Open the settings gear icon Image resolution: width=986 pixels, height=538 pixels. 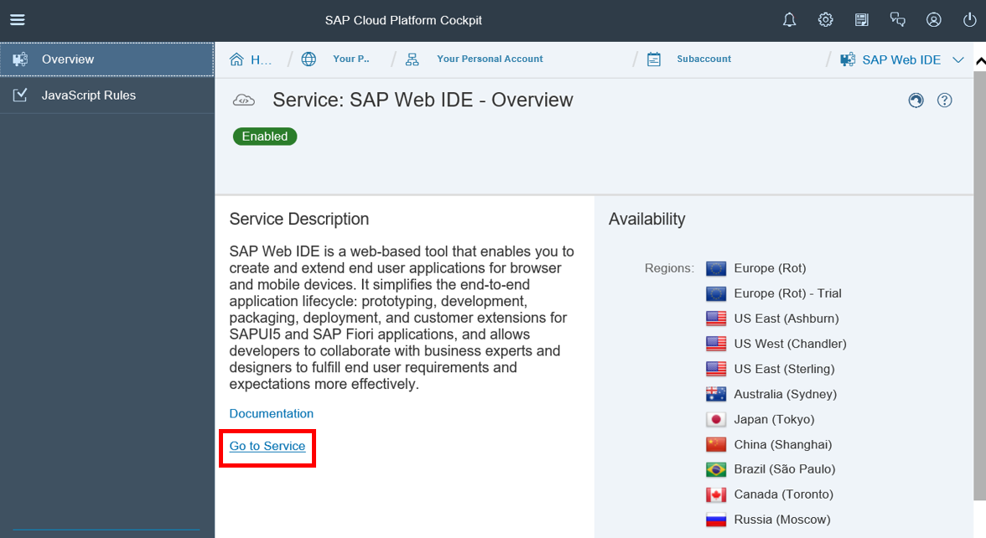click(825, 20)
